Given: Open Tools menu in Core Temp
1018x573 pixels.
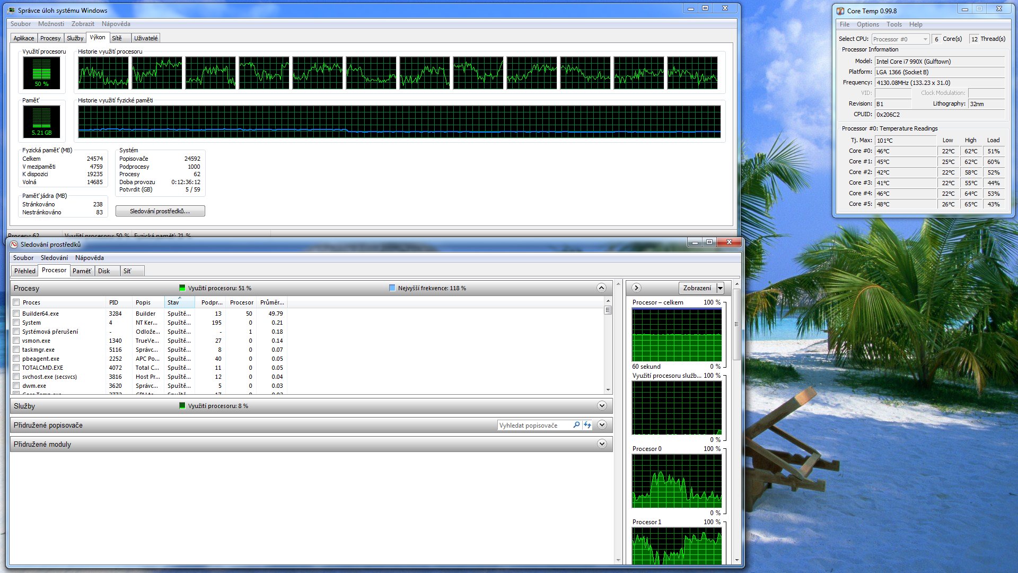Looking at the screenshot, I should (894, 24).
